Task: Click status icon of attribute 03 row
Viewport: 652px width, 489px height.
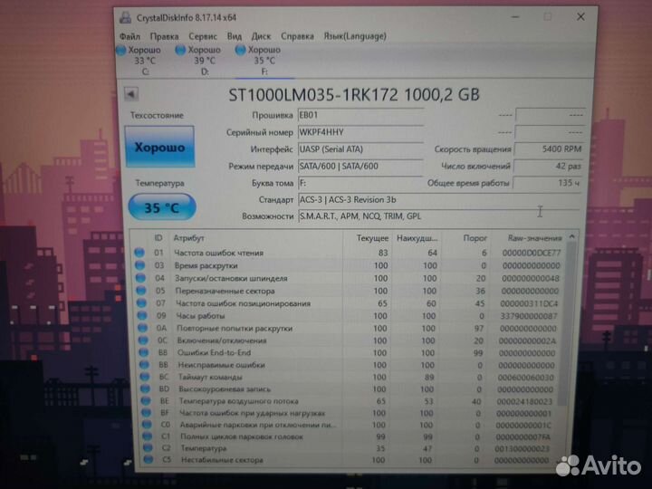Action: (139, 265)
